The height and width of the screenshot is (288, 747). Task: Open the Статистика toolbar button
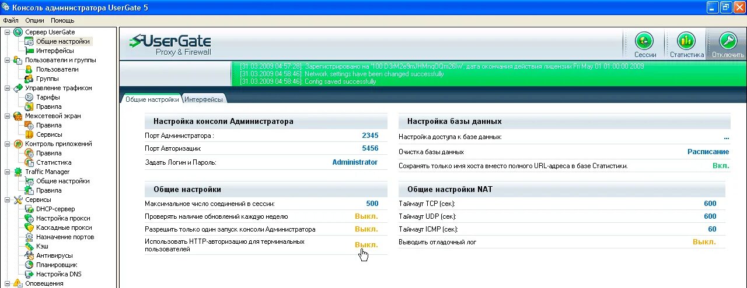[x=686, y=45]
